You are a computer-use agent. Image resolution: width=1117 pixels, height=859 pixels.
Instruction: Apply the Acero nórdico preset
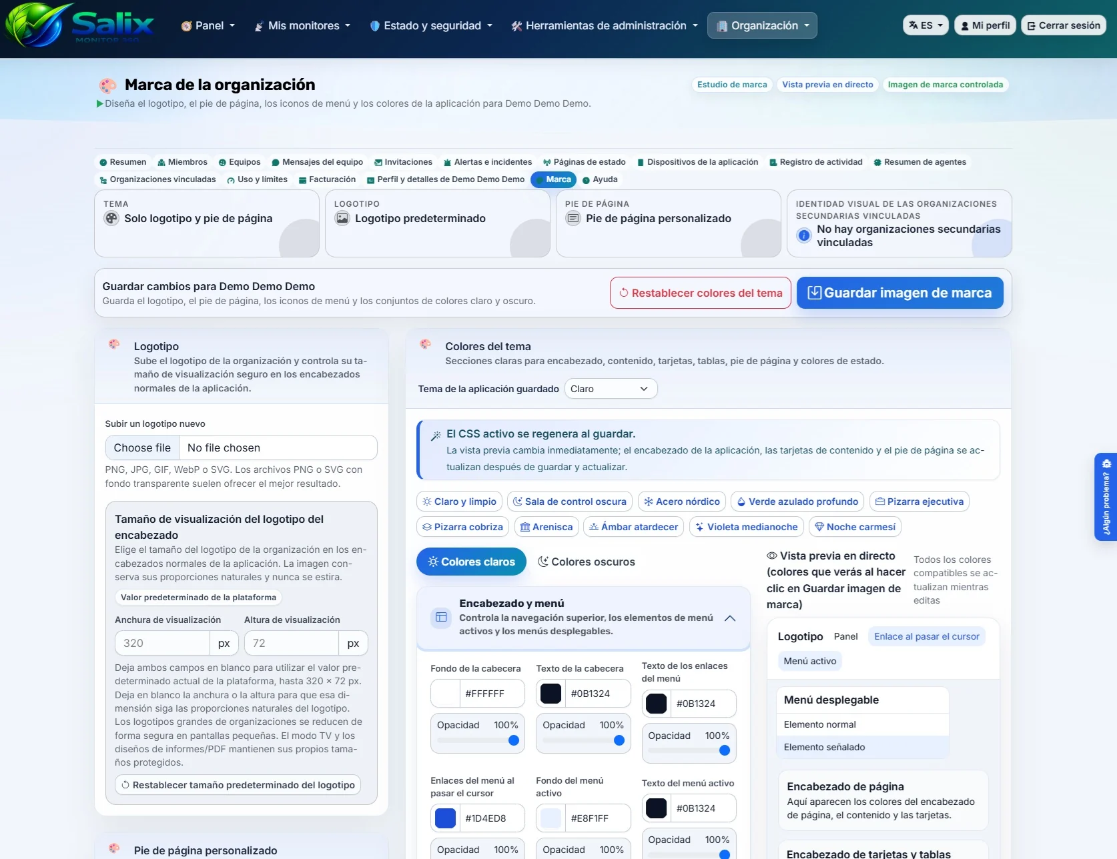click(681, 502)
